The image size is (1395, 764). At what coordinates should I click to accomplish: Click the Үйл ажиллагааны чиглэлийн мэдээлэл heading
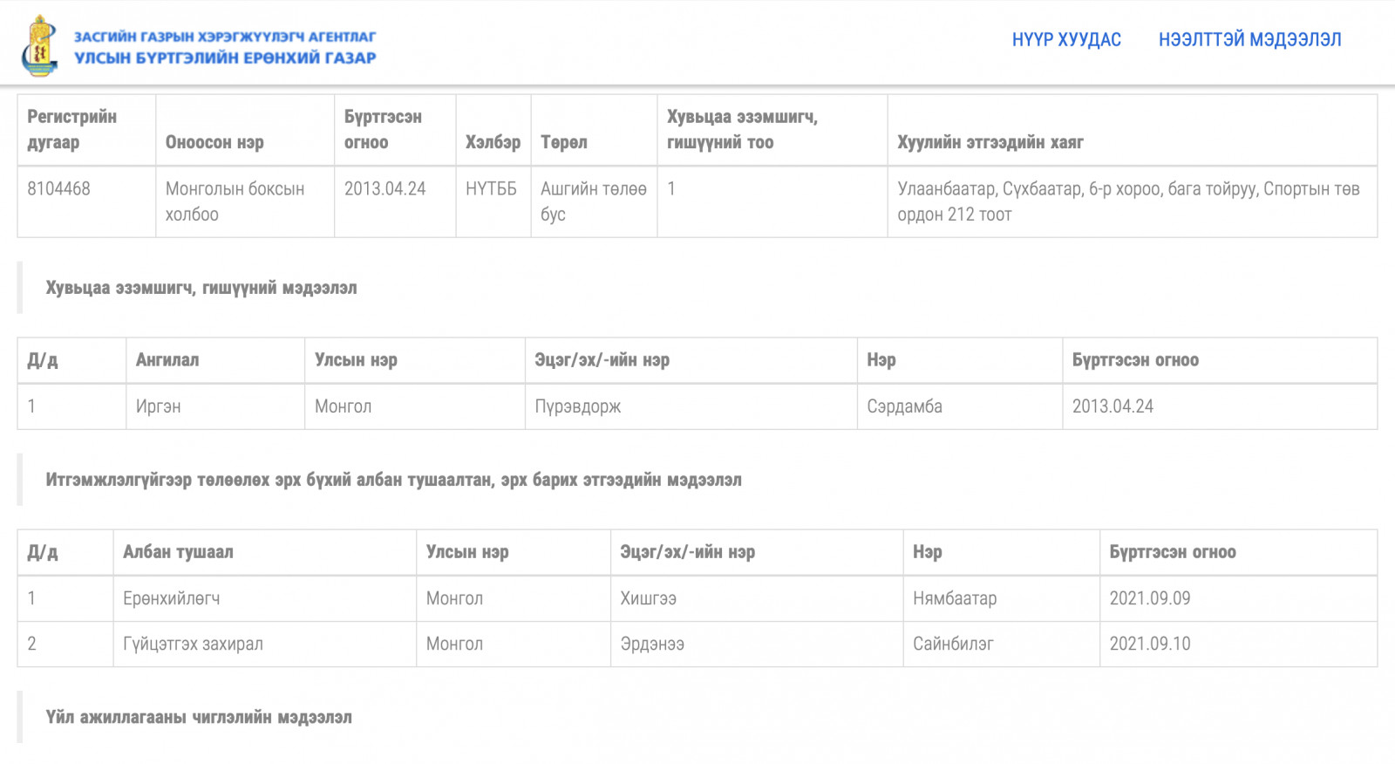tap(199, 717)
